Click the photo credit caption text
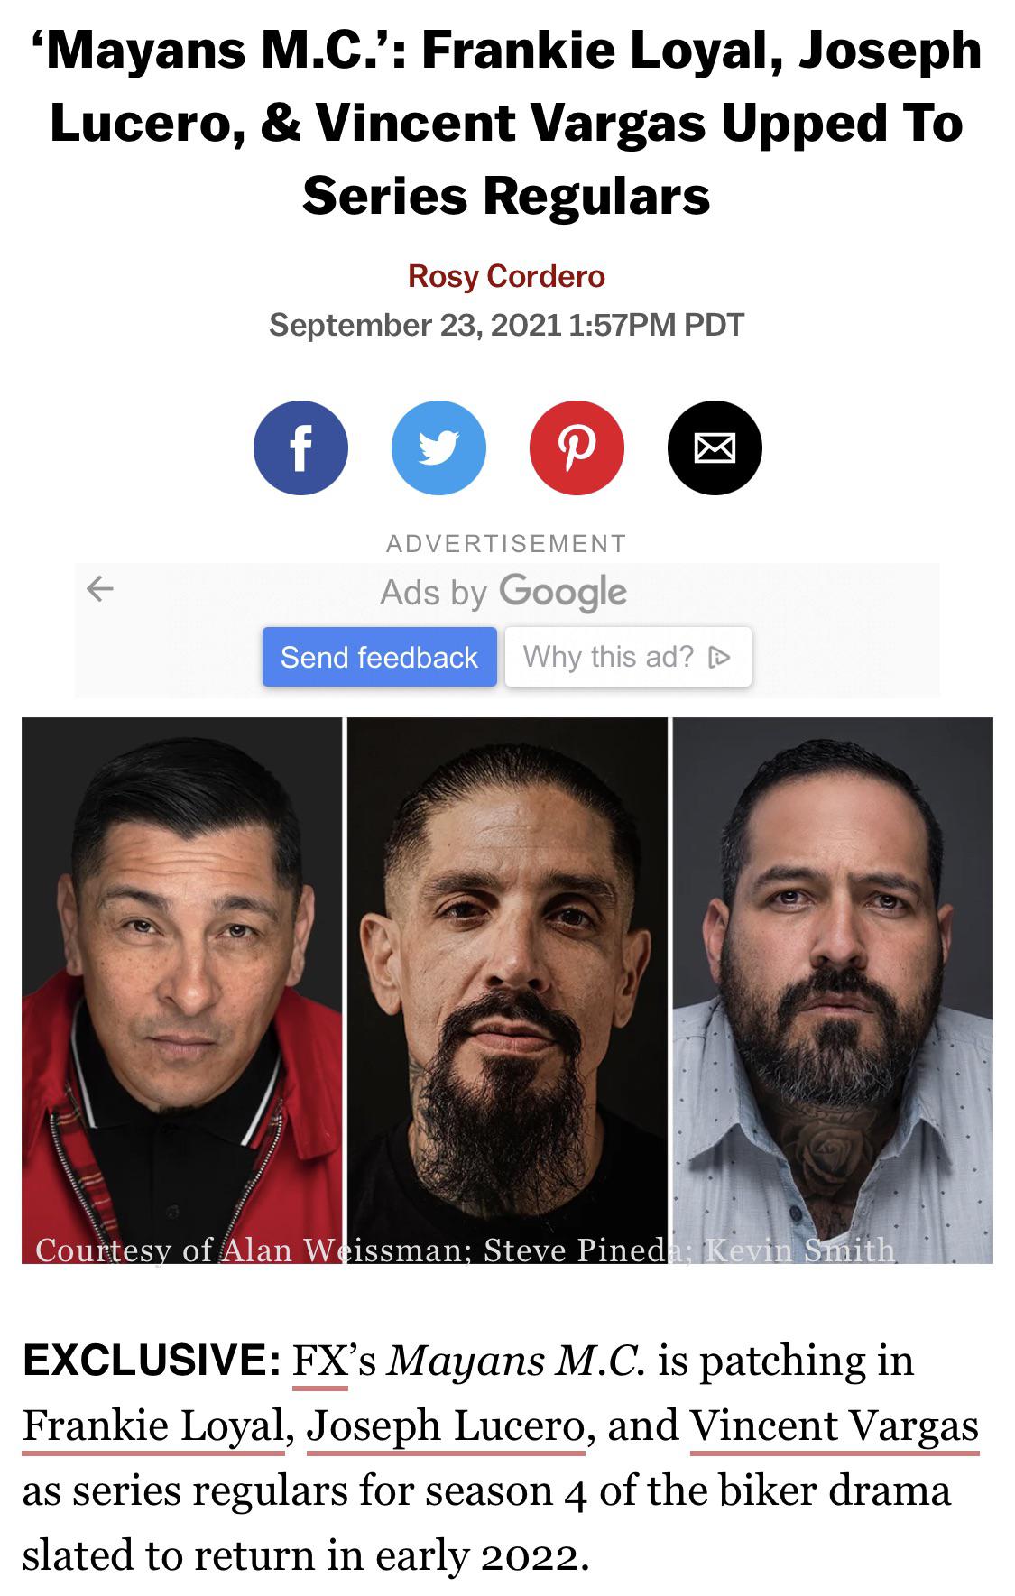This screenshot has height=1596, width=1015. (466, 1250)
